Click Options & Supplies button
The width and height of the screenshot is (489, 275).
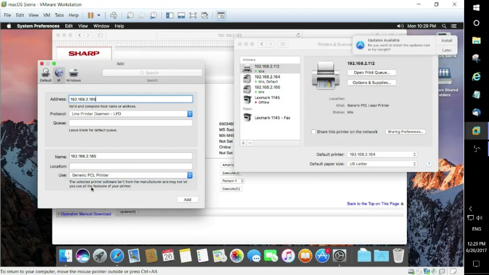tap(372, 82)
